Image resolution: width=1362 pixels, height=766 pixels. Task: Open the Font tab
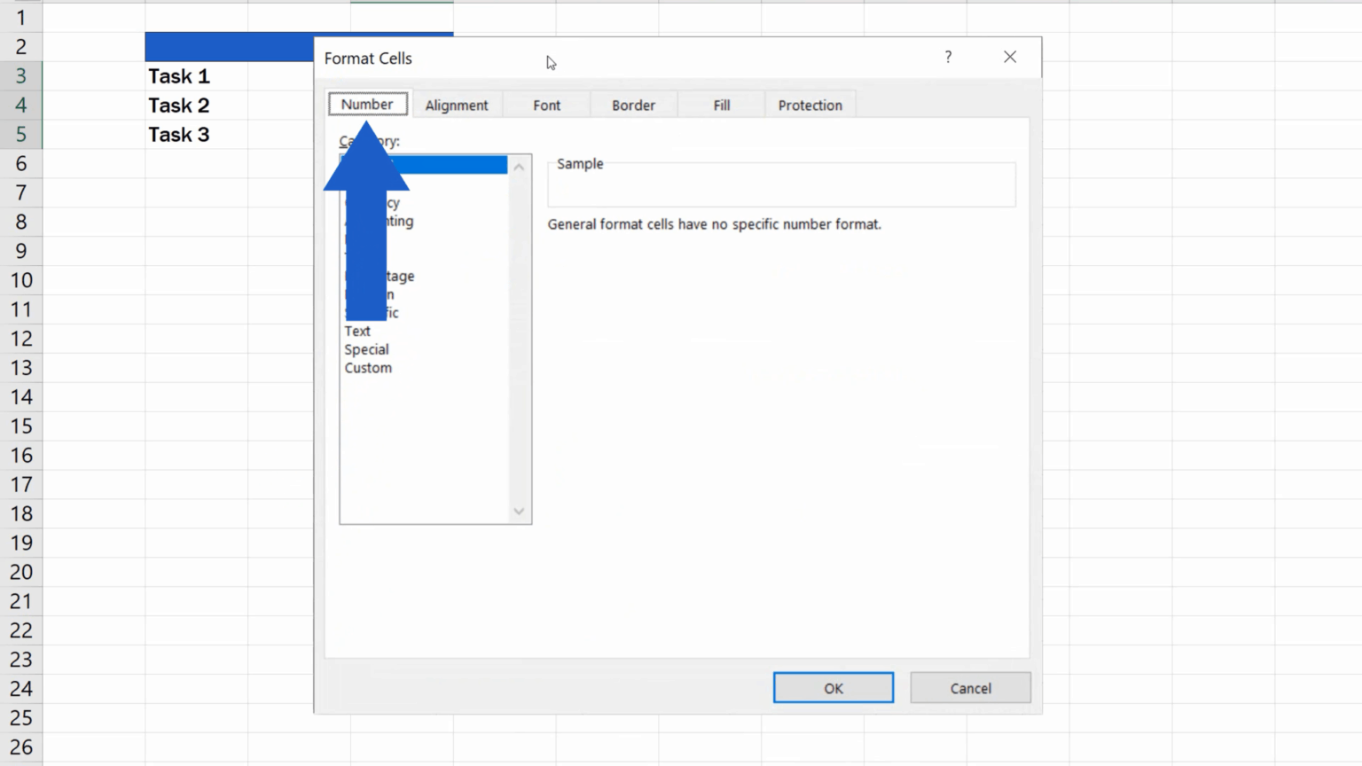click(546, 105)
